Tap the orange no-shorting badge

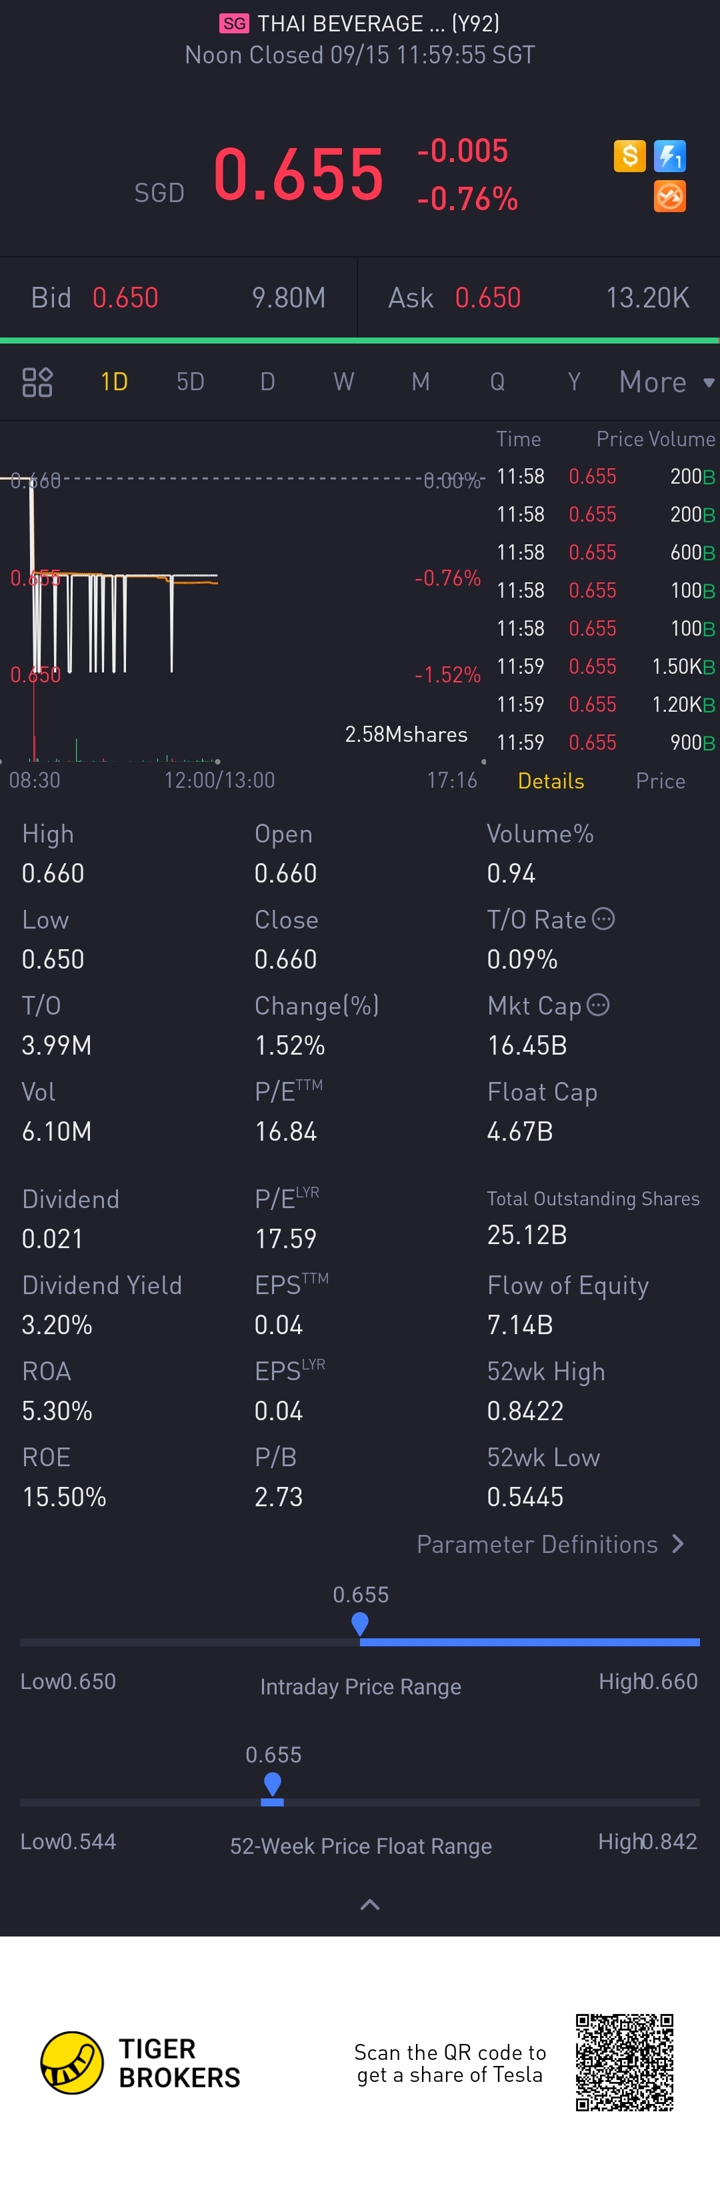[x=670, y=196]
